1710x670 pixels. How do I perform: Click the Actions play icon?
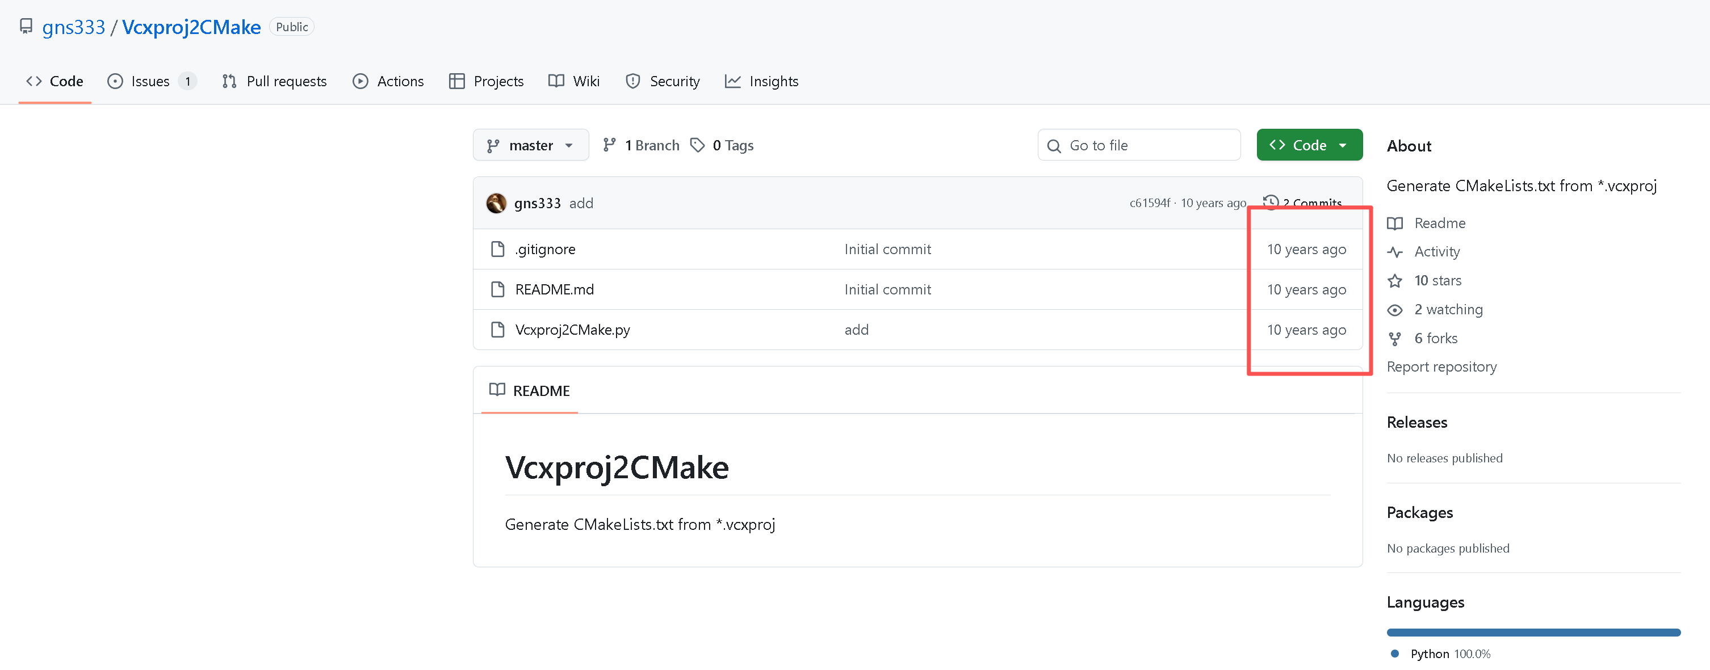coord(361,81)
